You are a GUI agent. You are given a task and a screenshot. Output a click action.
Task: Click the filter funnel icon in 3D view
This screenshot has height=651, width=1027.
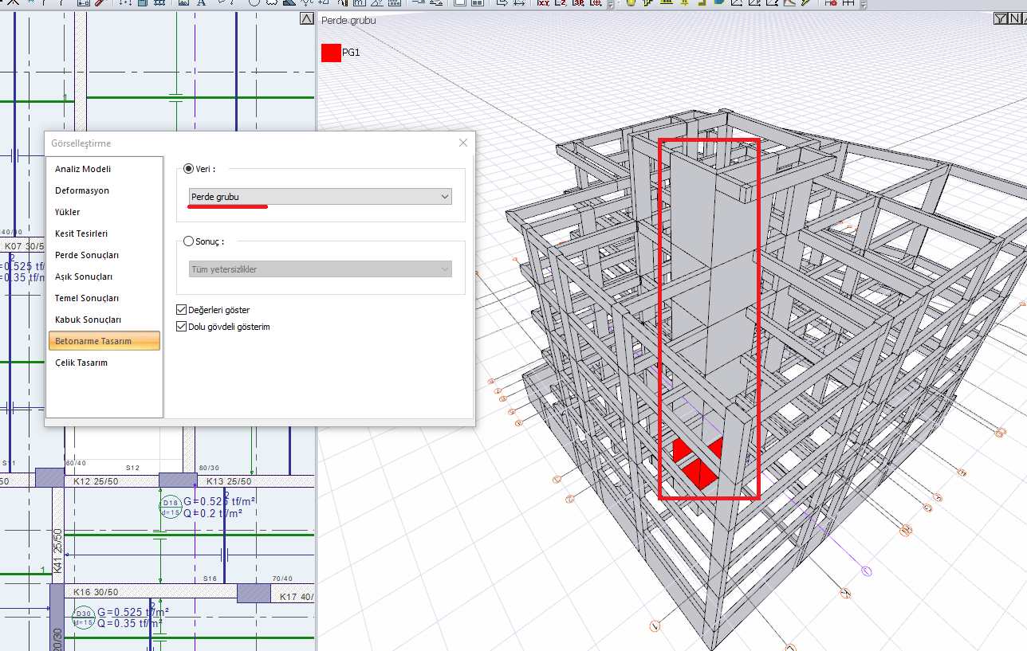[x=1000, y=19]
